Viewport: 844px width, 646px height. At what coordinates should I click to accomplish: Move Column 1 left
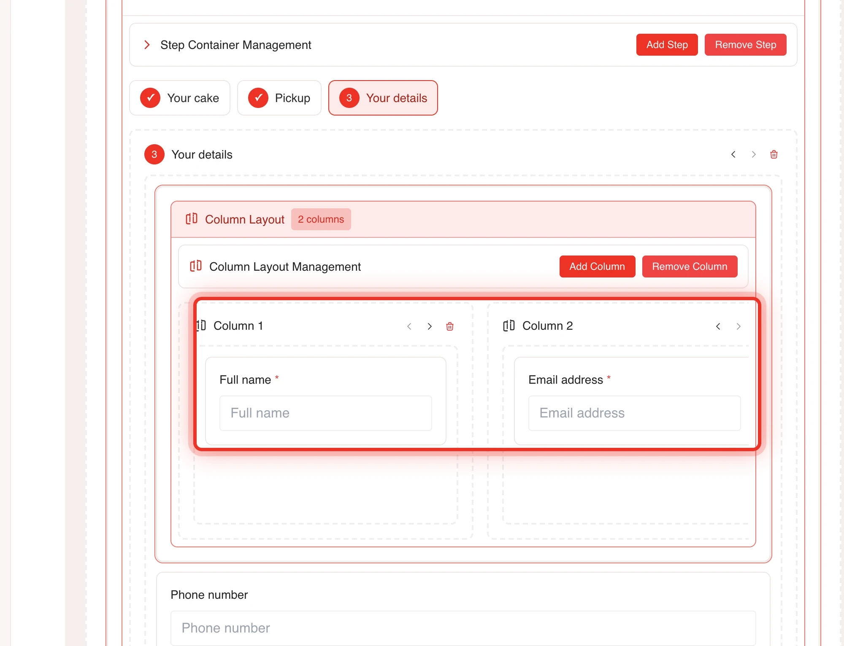click(x=409, y=326)
